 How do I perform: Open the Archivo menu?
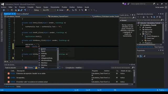(3, 7)
